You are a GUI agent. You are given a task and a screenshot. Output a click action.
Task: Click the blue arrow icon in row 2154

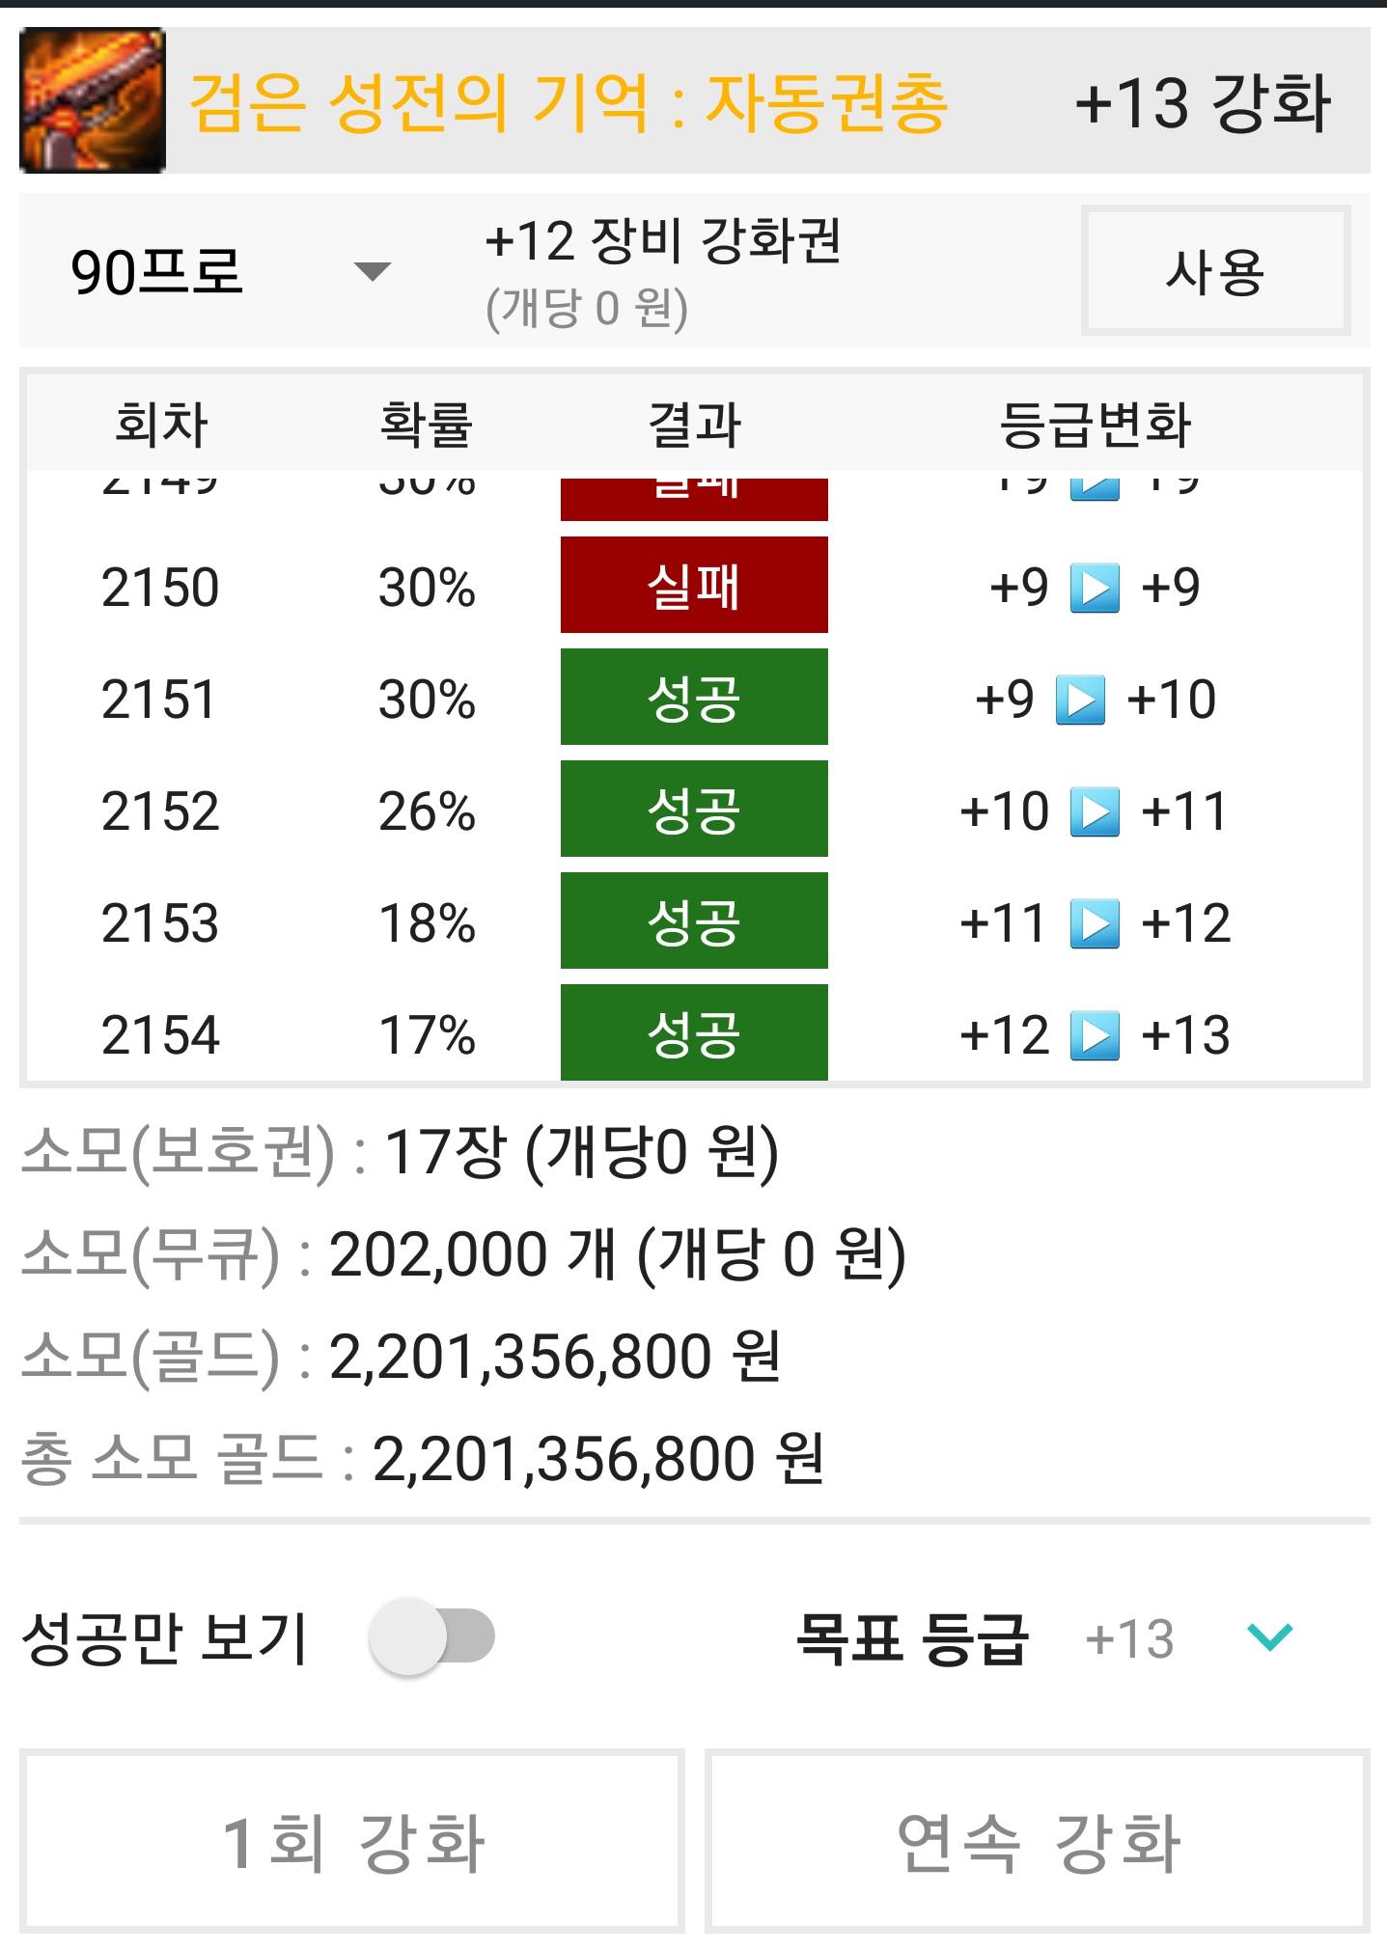[1095, 1035]
